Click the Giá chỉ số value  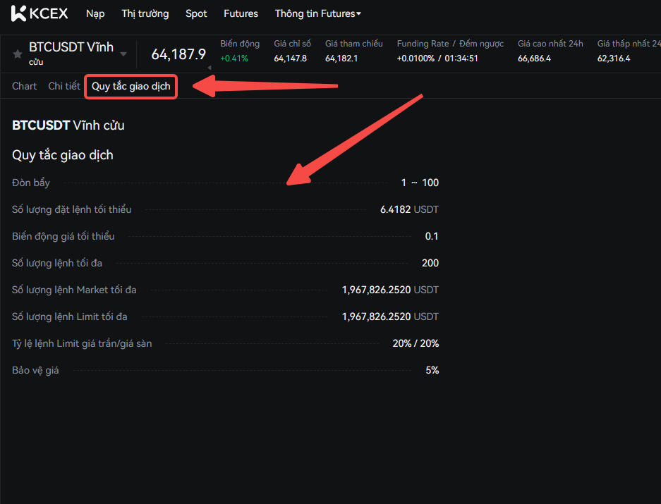[x=291, y=59]
